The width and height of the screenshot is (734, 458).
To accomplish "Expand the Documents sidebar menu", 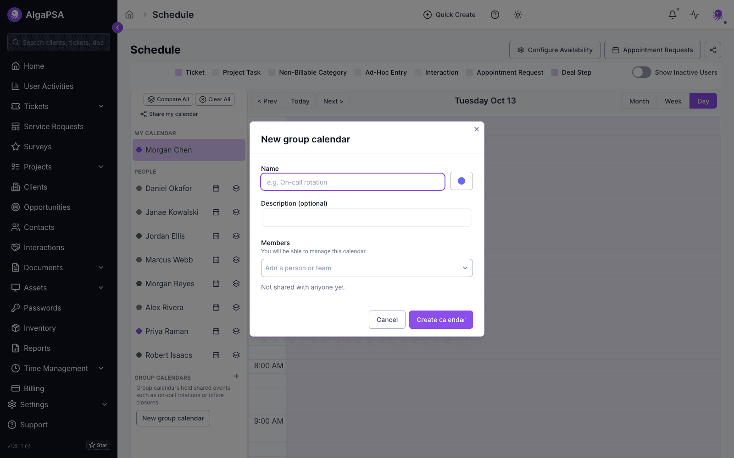I will [x=59, y=267].
